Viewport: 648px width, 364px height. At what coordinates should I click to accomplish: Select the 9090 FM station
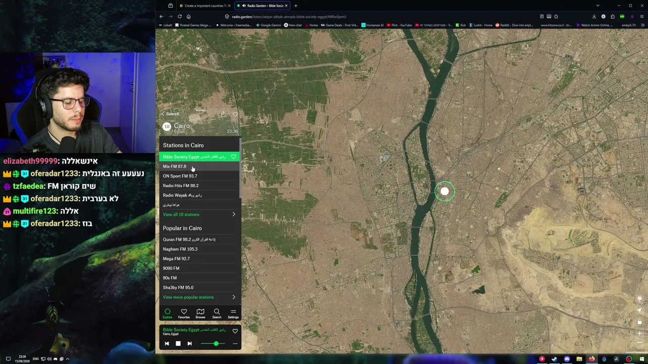(199, 268)
